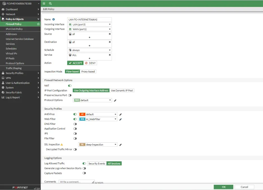Open Protocol Options default dropdown
Image resolution: width=263 pixels, height=190 pixels.
point(92,100)
